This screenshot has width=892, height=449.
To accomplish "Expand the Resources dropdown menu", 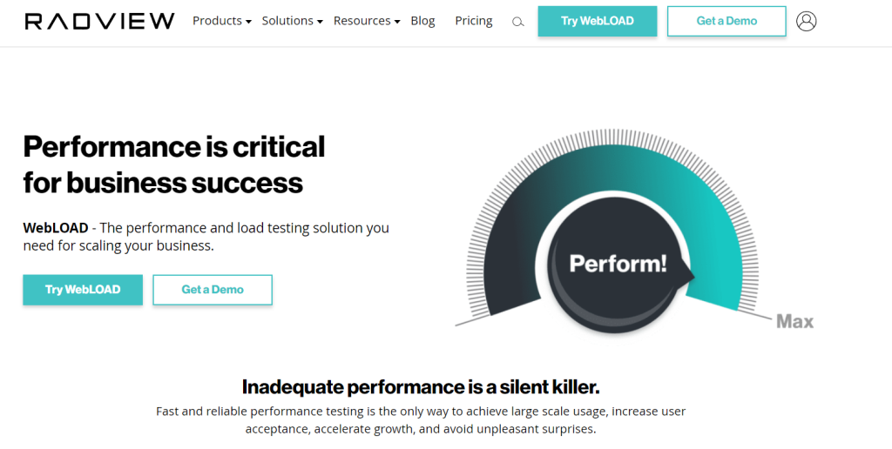I will click(367, 21).
